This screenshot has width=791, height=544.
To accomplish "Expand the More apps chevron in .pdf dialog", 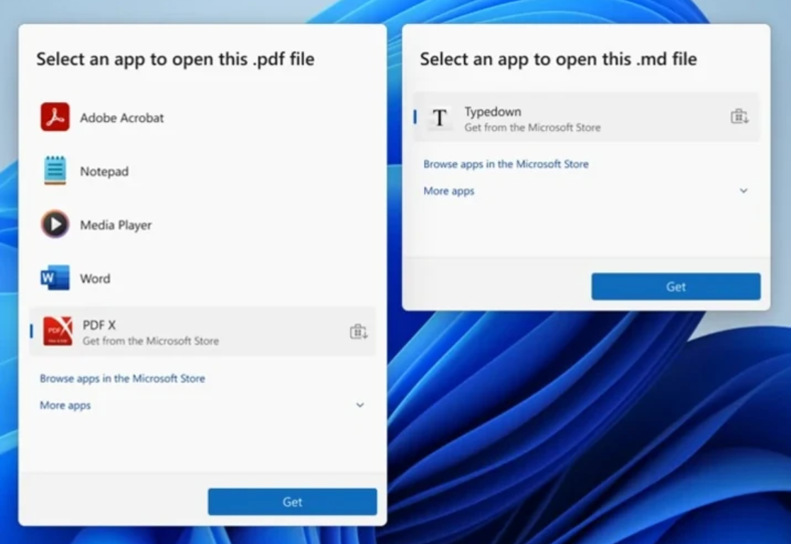I will tap(360, 405).
